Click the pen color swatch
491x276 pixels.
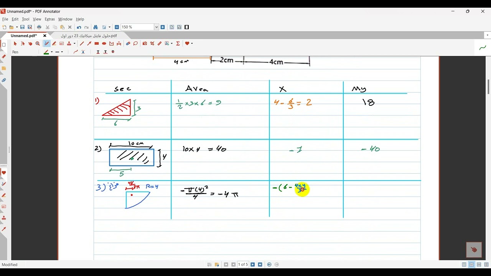pos(46,52)
